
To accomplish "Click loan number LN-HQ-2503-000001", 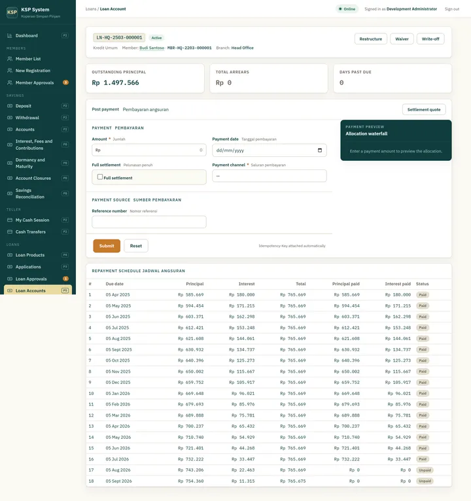I will [119, 38].
